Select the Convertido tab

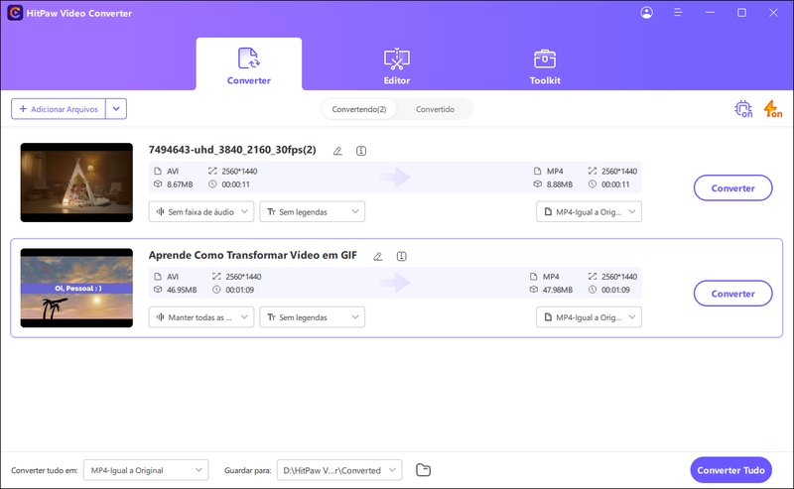[x=435, y=109]
